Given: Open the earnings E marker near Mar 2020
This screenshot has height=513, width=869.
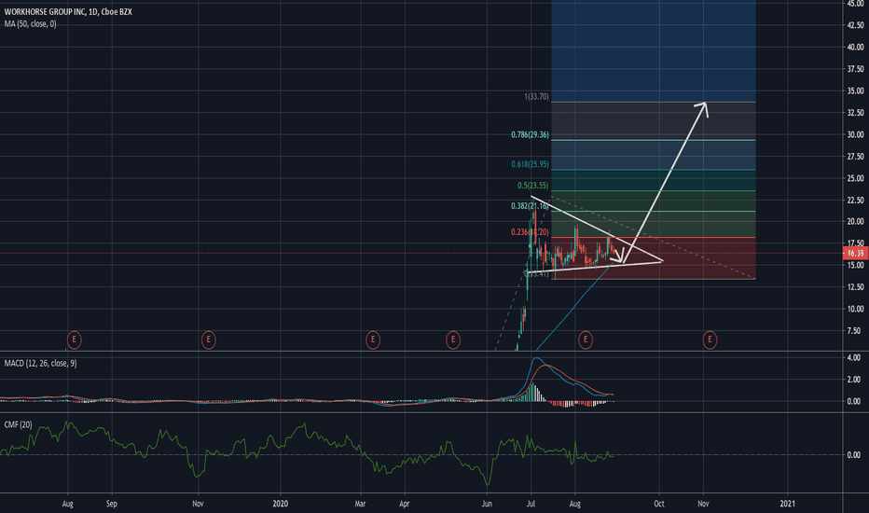Looking at the screenshot, I should click(373, 340).
